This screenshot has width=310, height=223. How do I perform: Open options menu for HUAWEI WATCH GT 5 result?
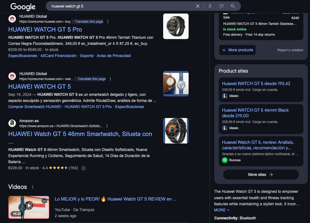click(x=110, y=79)
